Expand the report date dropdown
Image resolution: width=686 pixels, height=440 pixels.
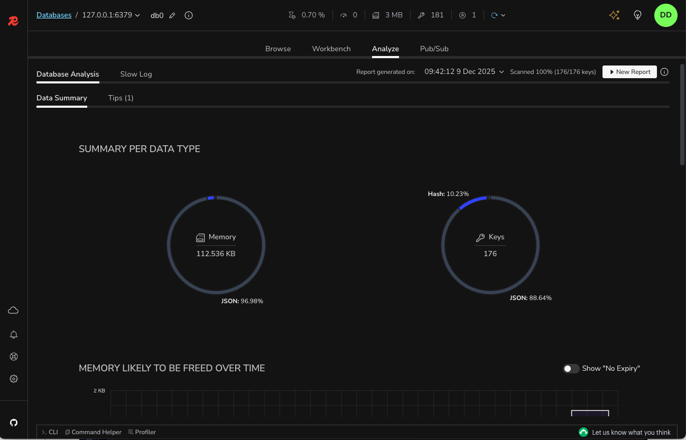pos(502,72)
